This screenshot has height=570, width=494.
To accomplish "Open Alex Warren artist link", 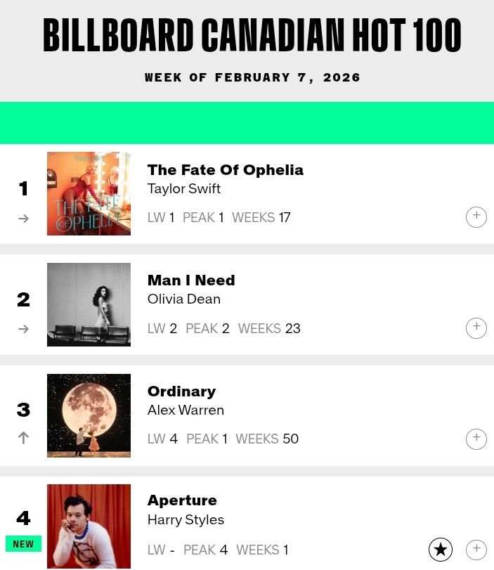I will pyautogui.click(x=186, y=410).
